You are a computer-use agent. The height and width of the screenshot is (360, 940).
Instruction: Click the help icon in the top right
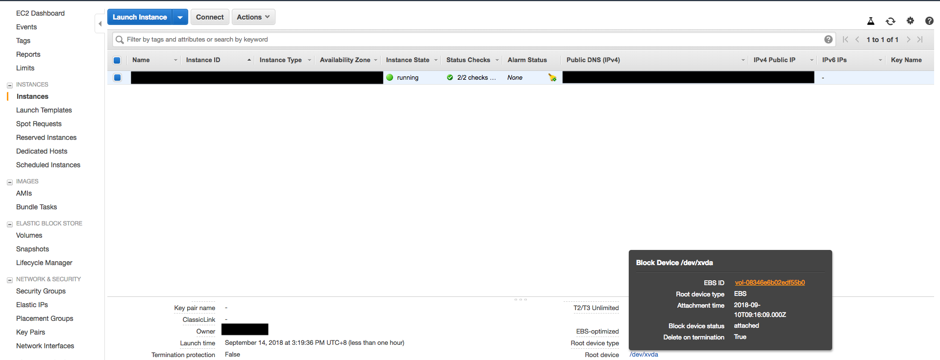coord(929,21)
